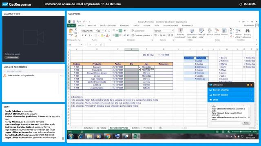The width and height of the screenshot is (261, 146).
Task: Toggle underline S button
Action: 89,35
